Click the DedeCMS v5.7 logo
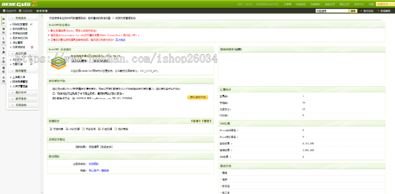 [x=19, y=4]
